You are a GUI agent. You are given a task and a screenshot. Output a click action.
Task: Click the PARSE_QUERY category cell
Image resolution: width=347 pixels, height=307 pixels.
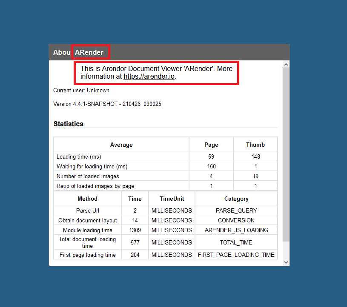[x=236, y=210]
